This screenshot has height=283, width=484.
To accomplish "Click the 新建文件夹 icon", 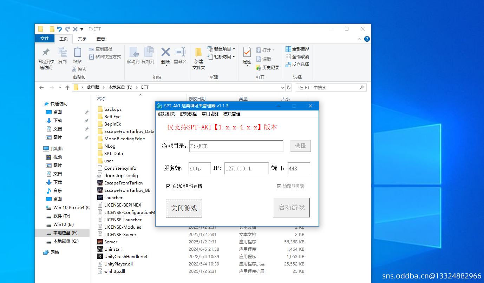I will (x=198, y=52).
